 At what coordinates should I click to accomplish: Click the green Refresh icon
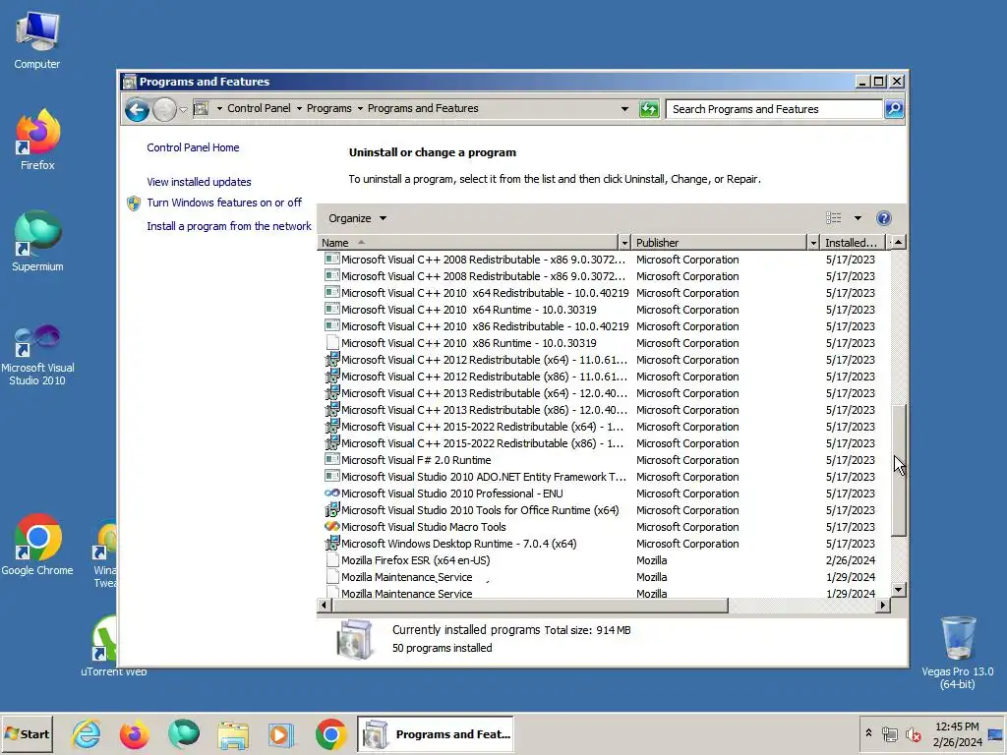649,109
